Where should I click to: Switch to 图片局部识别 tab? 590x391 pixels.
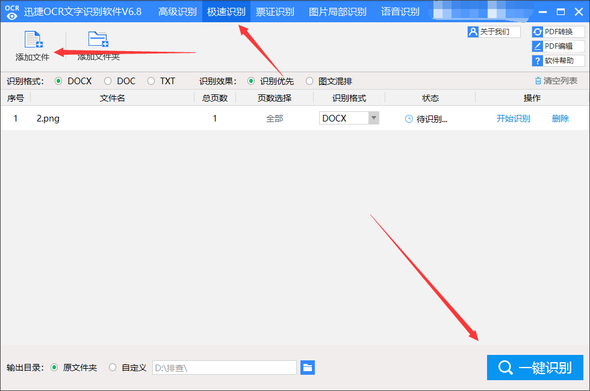338,11
